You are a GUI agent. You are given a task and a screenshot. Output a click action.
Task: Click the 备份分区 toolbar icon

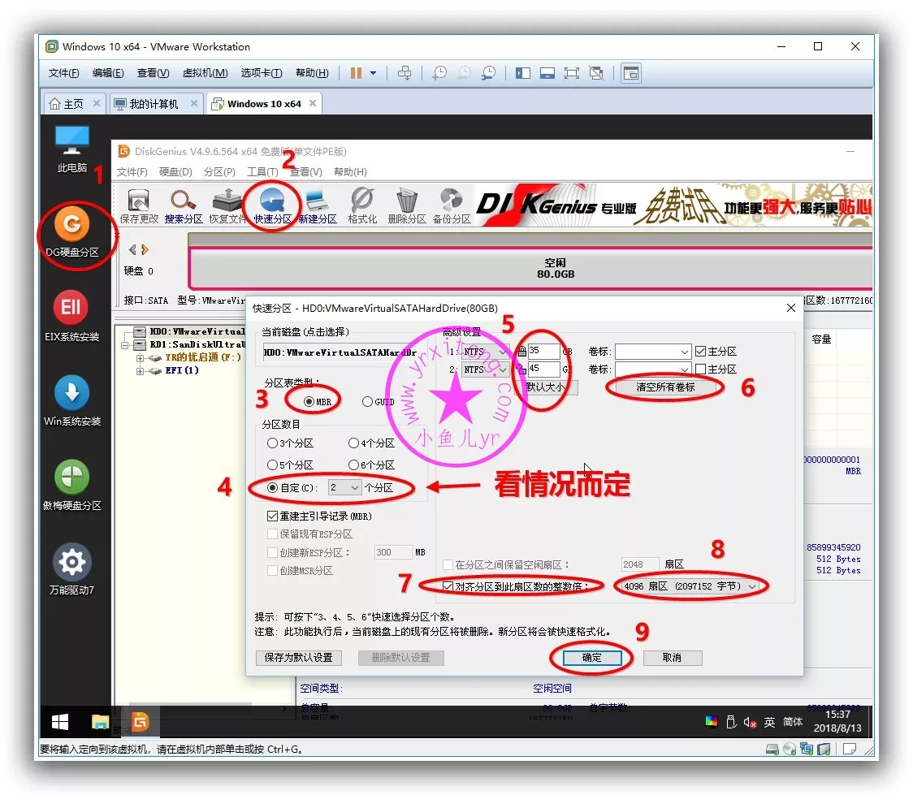coord(452,206)
